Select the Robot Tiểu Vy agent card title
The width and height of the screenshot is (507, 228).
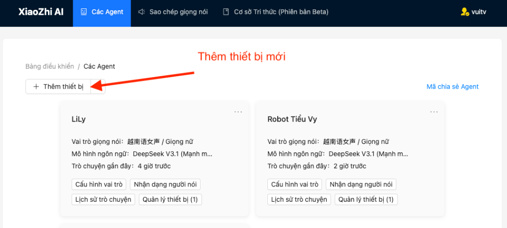point(292,119)
